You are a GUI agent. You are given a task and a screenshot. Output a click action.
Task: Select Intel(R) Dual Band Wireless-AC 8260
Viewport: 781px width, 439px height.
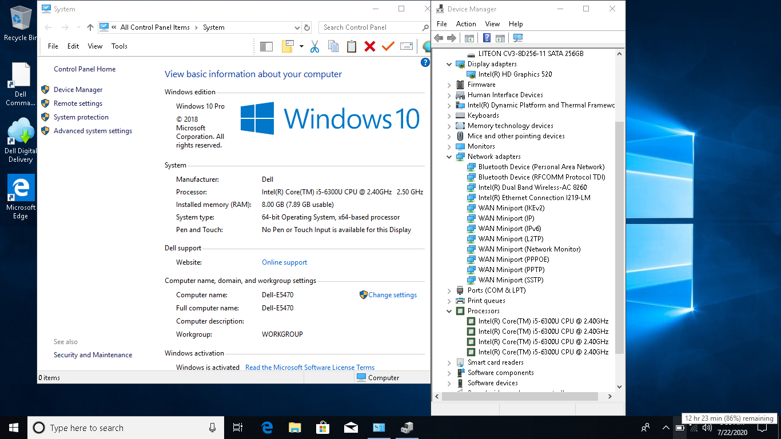(x=532, y=187)
